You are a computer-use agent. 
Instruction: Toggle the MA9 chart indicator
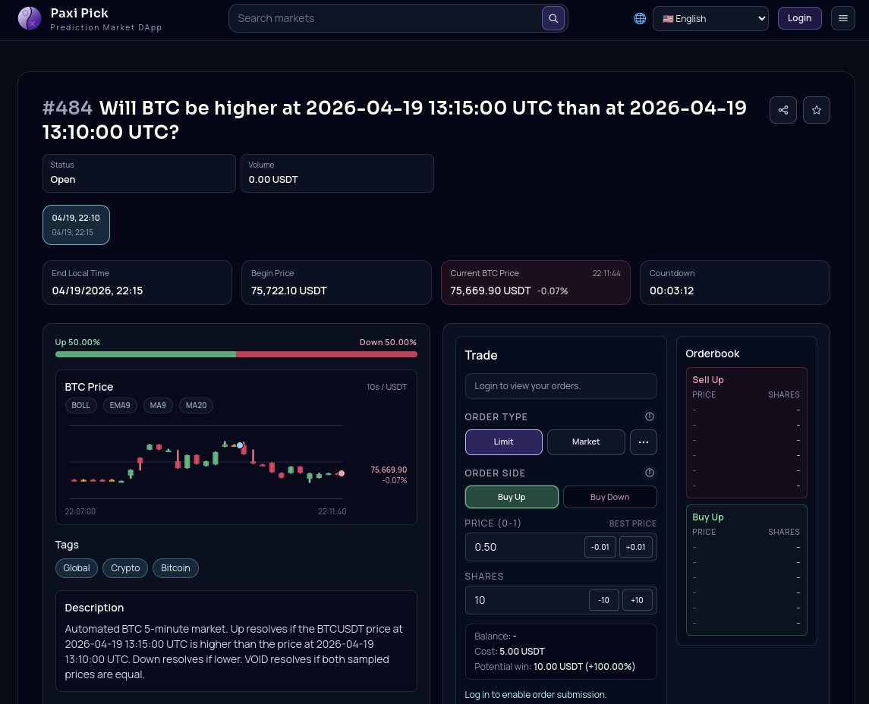point(158,405)
